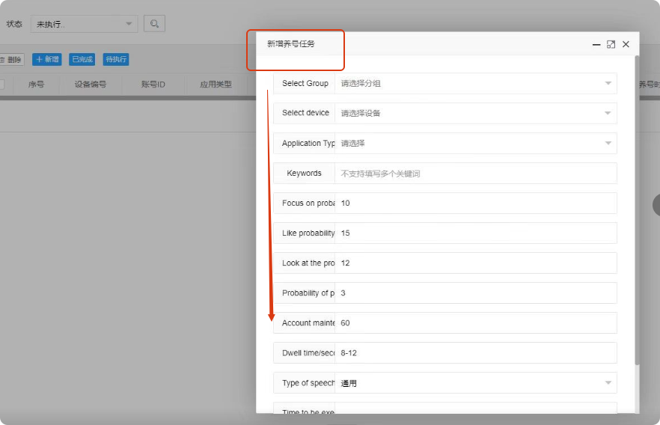Click the Keywords input field
The height and width of the screenshot is (425, 660).
[x=475, y=174]
